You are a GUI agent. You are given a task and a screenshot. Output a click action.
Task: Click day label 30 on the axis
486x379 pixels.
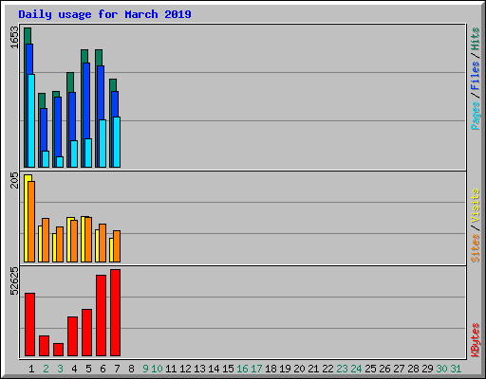(441, 369)
